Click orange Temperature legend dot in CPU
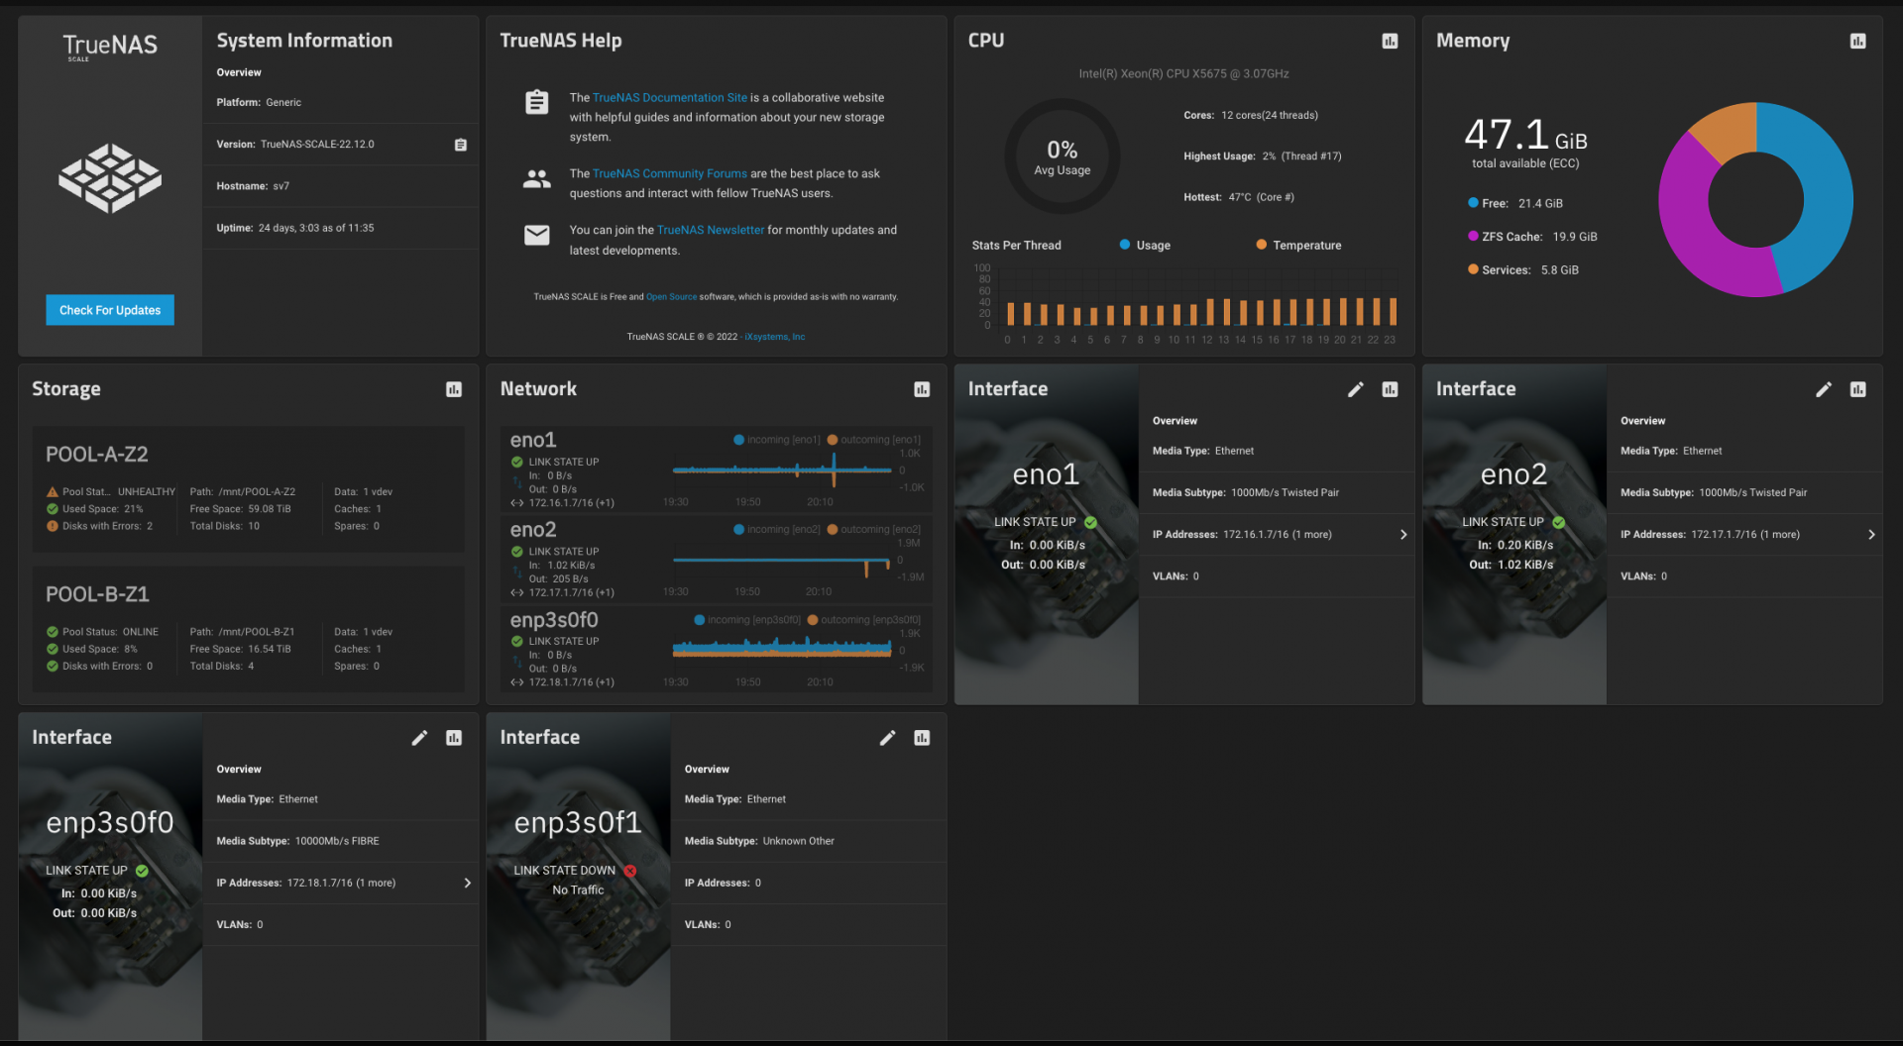 [1262, 245]
